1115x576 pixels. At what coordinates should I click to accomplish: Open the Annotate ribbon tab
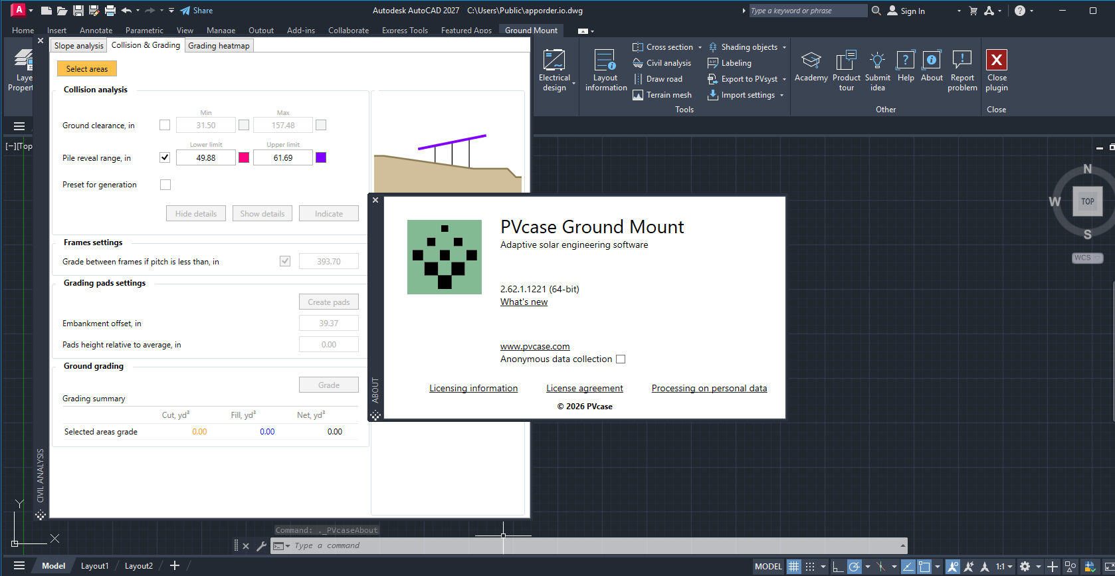[x=96, y=31]
